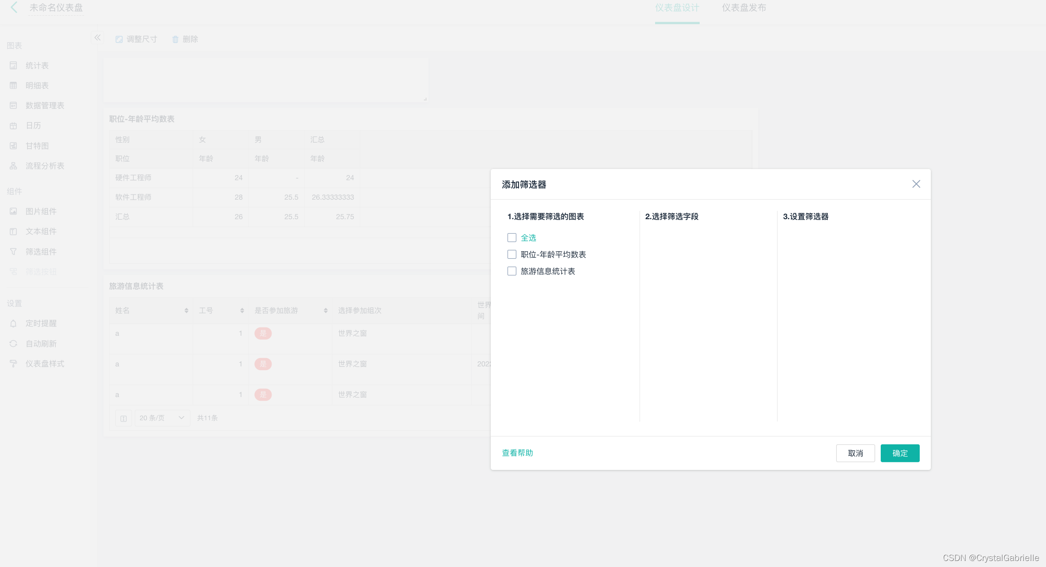Click the 自动刷新 refresh icon
1046x567 pixels.
point(13,344)
